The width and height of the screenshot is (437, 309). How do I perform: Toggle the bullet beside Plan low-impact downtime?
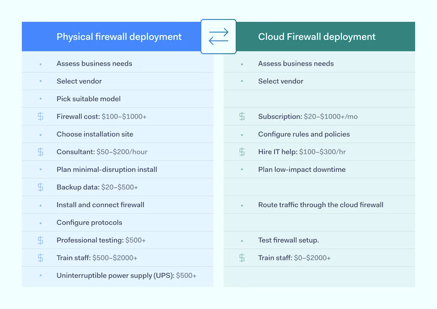pyautogui.click(x=242, y=170)
